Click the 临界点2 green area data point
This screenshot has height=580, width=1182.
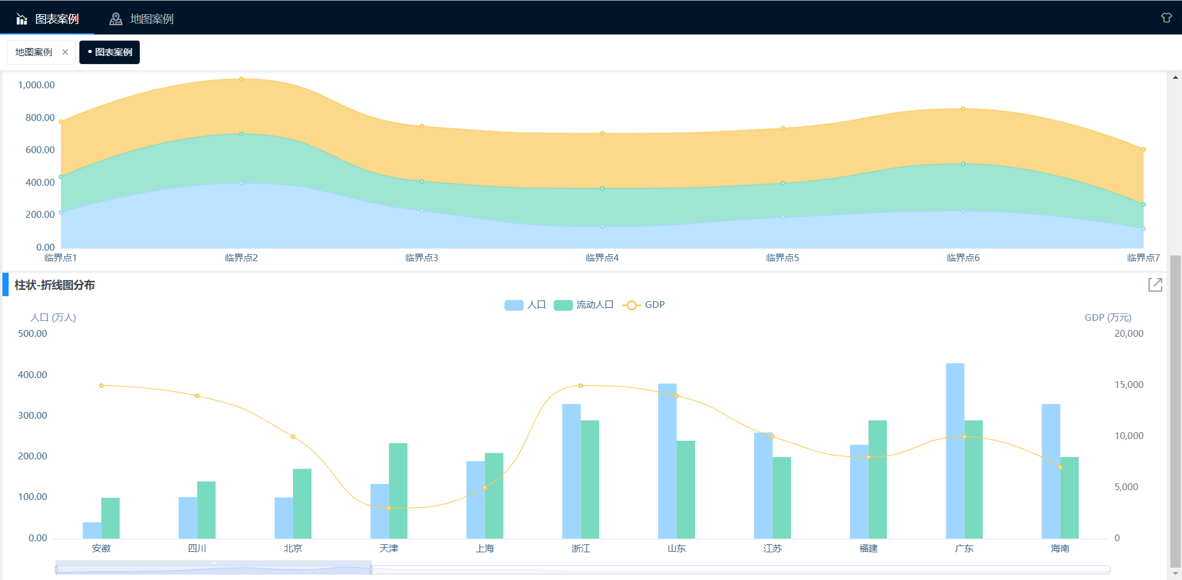coord(241,134)
